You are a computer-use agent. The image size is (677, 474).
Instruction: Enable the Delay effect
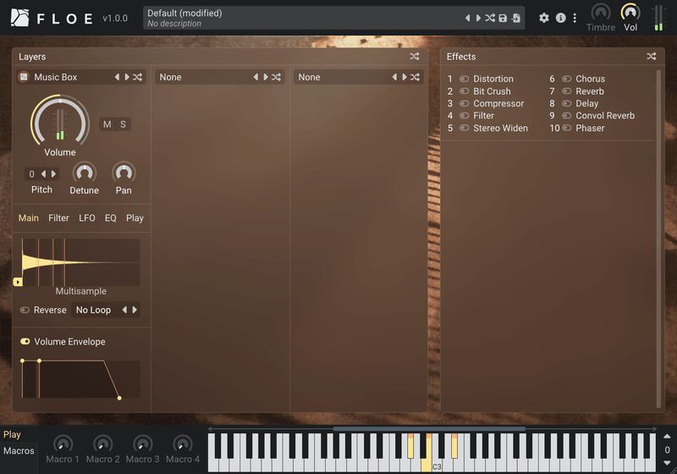point(566,103)
